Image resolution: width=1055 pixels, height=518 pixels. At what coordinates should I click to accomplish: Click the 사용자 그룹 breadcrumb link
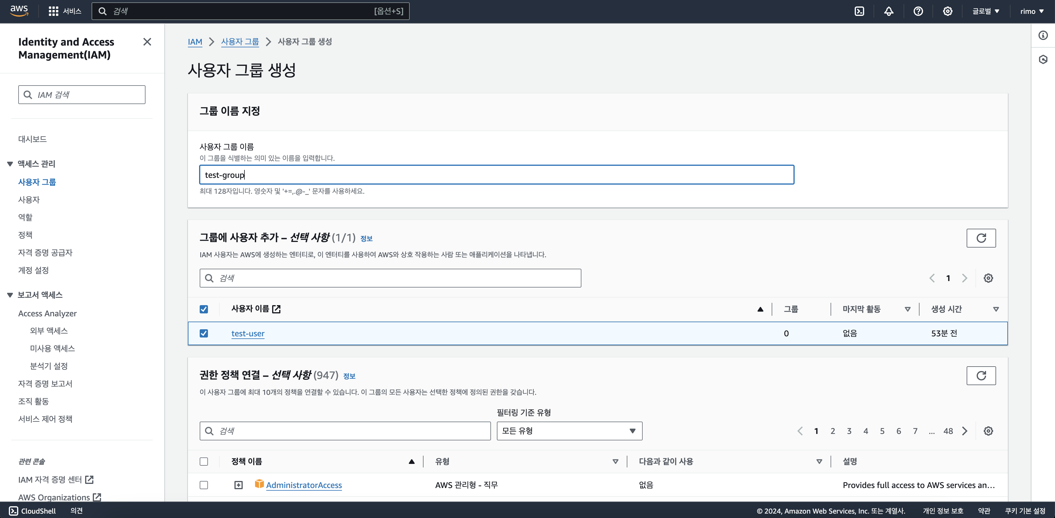click(x=239, y=42)
